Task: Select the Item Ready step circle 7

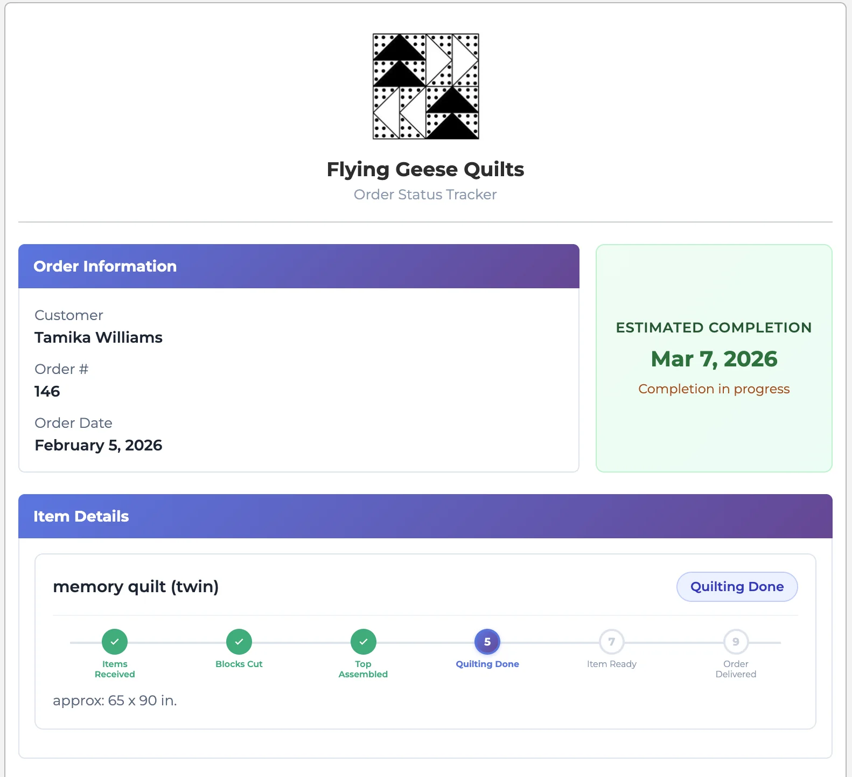Action: click(x=612, y=642)
